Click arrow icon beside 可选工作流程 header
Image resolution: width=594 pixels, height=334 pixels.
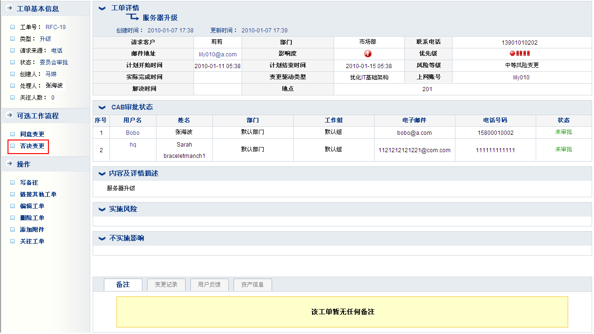click(9, 116)
